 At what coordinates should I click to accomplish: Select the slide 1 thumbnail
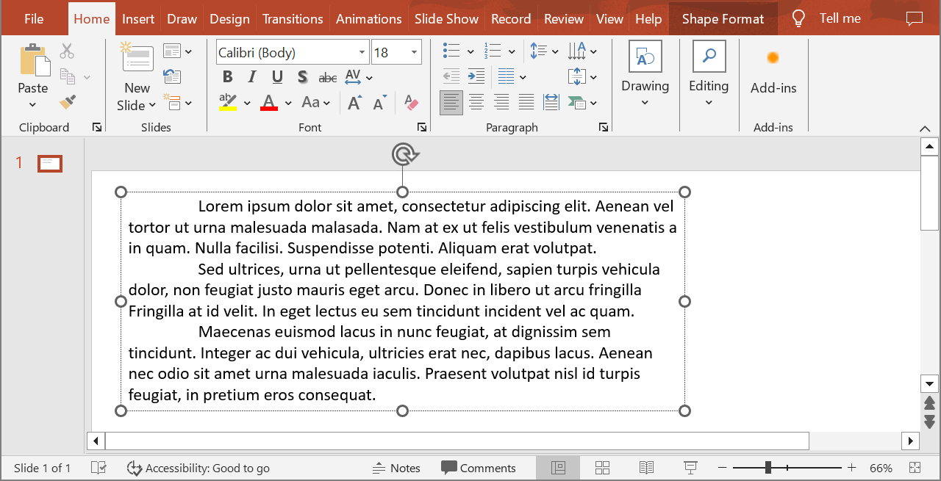(x=49, y=163)
